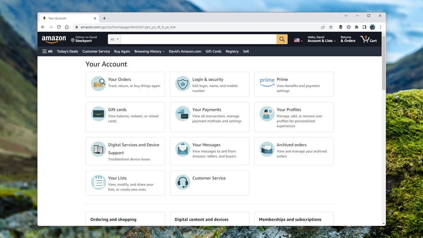Expand the All search category selector

point(114,39)
